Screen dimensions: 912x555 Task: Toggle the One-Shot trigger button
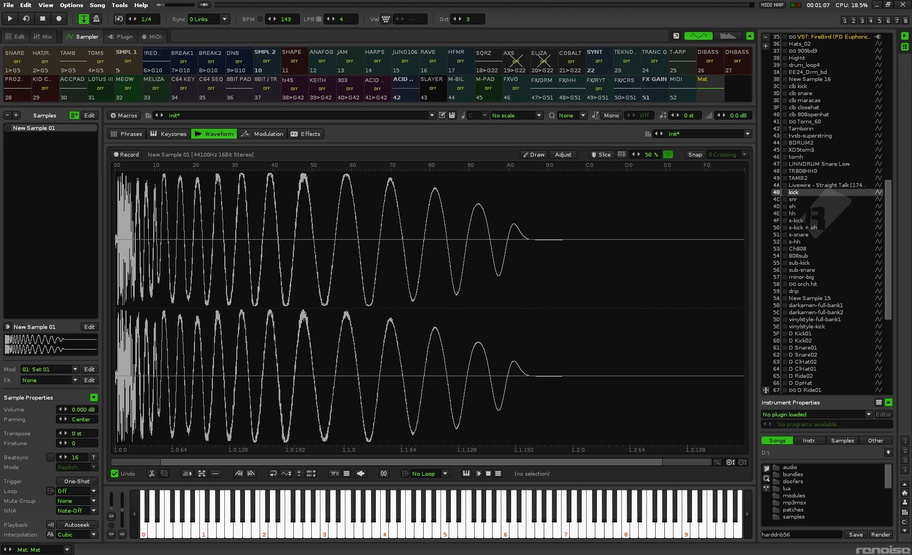[77, 481]
